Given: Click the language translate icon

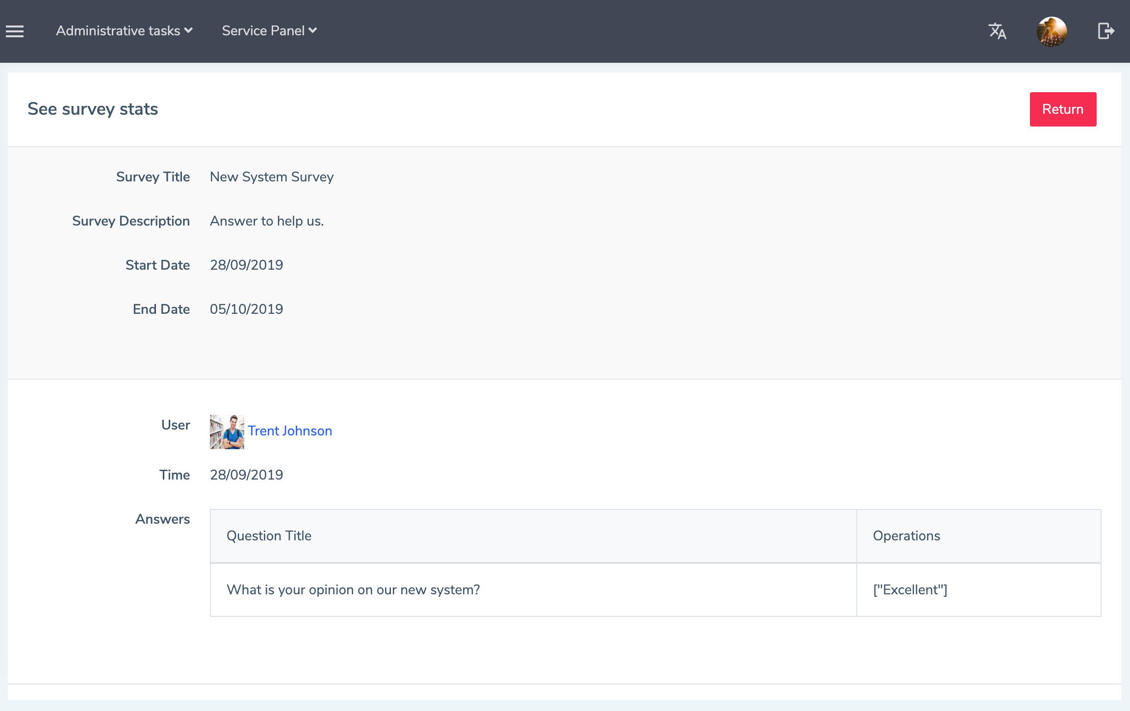Looking at the screenshot, I should click(997, 31).
